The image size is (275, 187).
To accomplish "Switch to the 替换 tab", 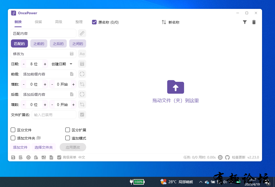I will coord(18,22).
